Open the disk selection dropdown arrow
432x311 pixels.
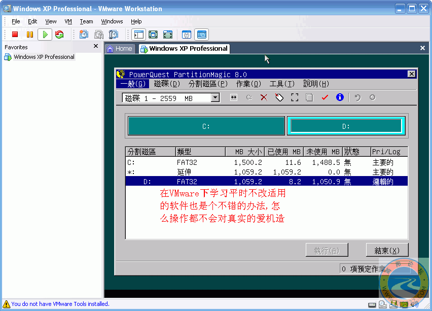tap(215, 97)
